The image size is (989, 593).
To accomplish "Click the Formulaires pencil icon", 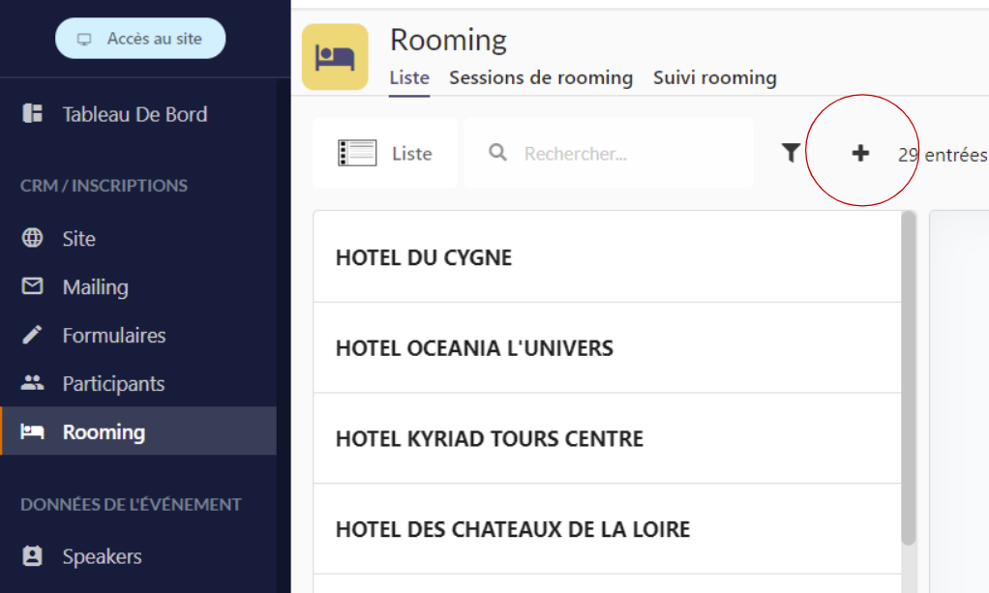I will [x=33, y=335].
